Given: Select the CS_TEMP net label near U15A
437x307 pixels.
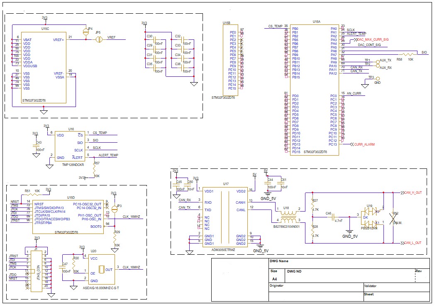Looking at the screenshot, I should click(275, 26).
